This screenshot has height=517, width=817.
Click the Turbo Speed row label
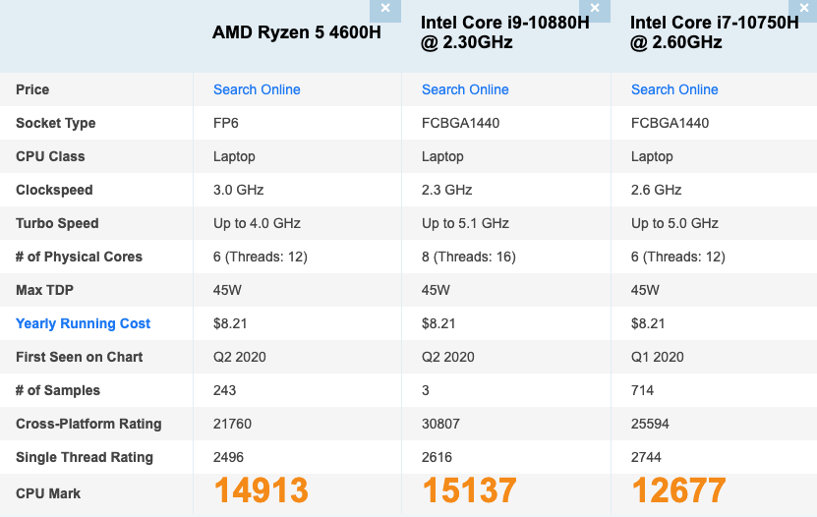(57, 223)
